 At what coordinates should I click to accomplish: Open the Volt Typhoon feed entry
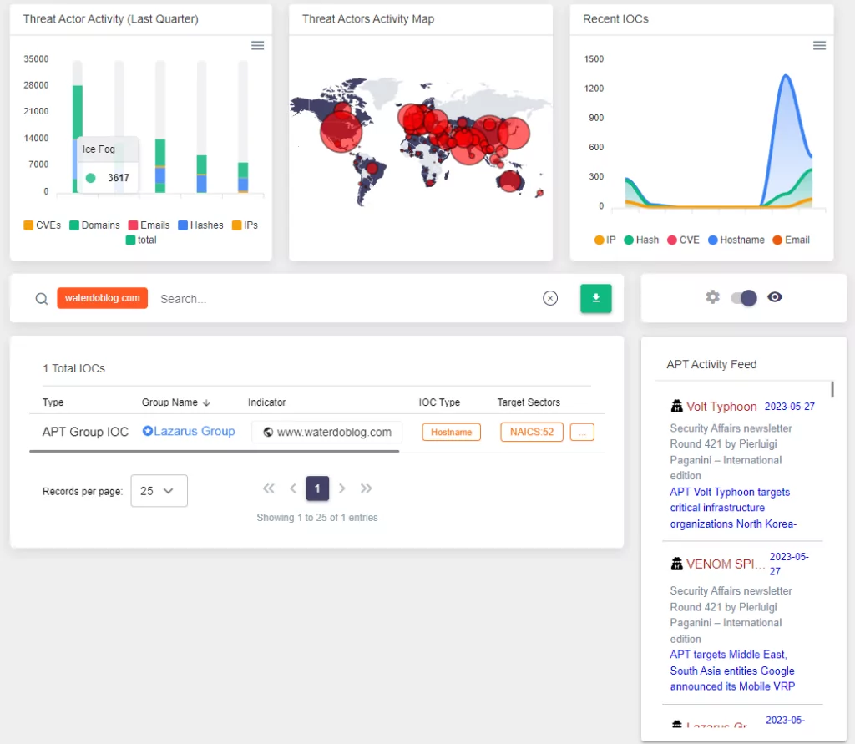(721, 407)
